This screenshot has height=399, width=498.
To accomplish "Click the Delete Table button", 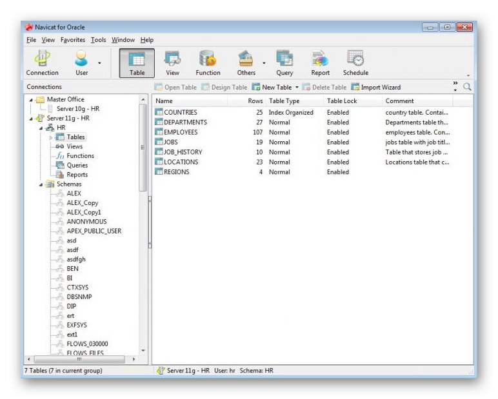I will [324, 87].
